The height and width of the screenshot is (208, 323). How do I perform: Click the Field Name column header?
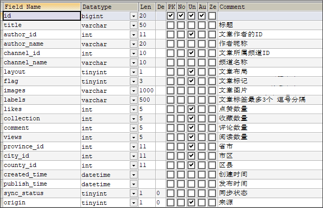tap(42, 7)
